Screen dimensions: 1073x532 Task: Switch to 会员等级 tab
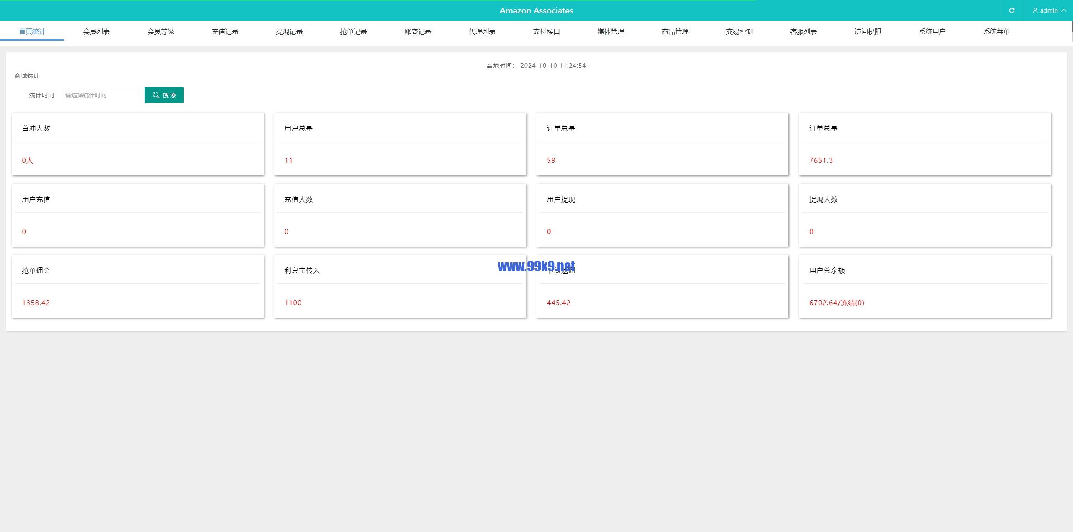pos(161,31)
